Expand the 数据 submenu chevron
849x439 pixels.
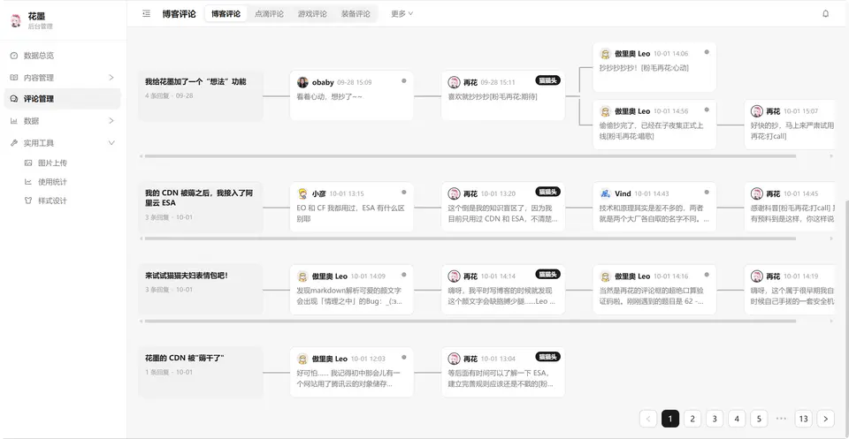(111, 120)
